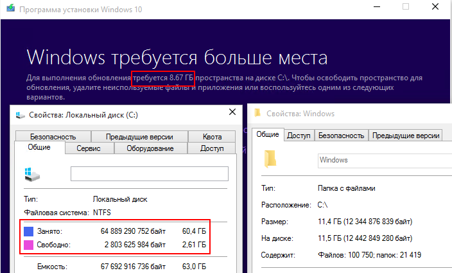Click the Windows 10 Setup title bar icon

point(11,8)
